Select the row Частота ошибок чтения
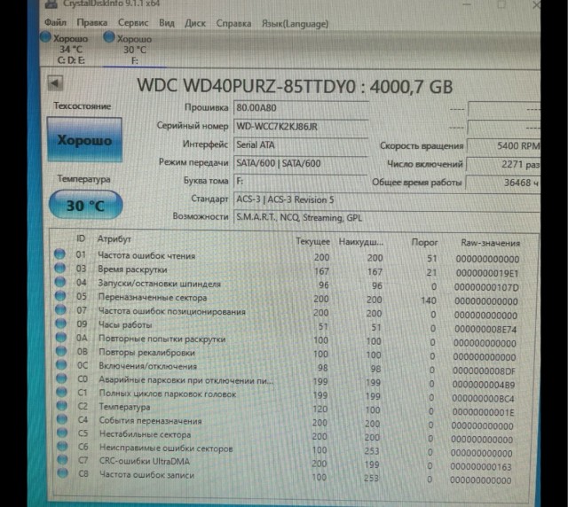This screenshot has width=568, height=507. click(288, 256)
